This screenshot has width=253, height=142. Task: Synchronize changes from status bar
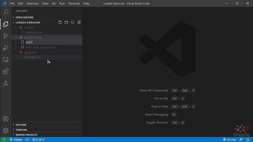(x=27, y=140)
